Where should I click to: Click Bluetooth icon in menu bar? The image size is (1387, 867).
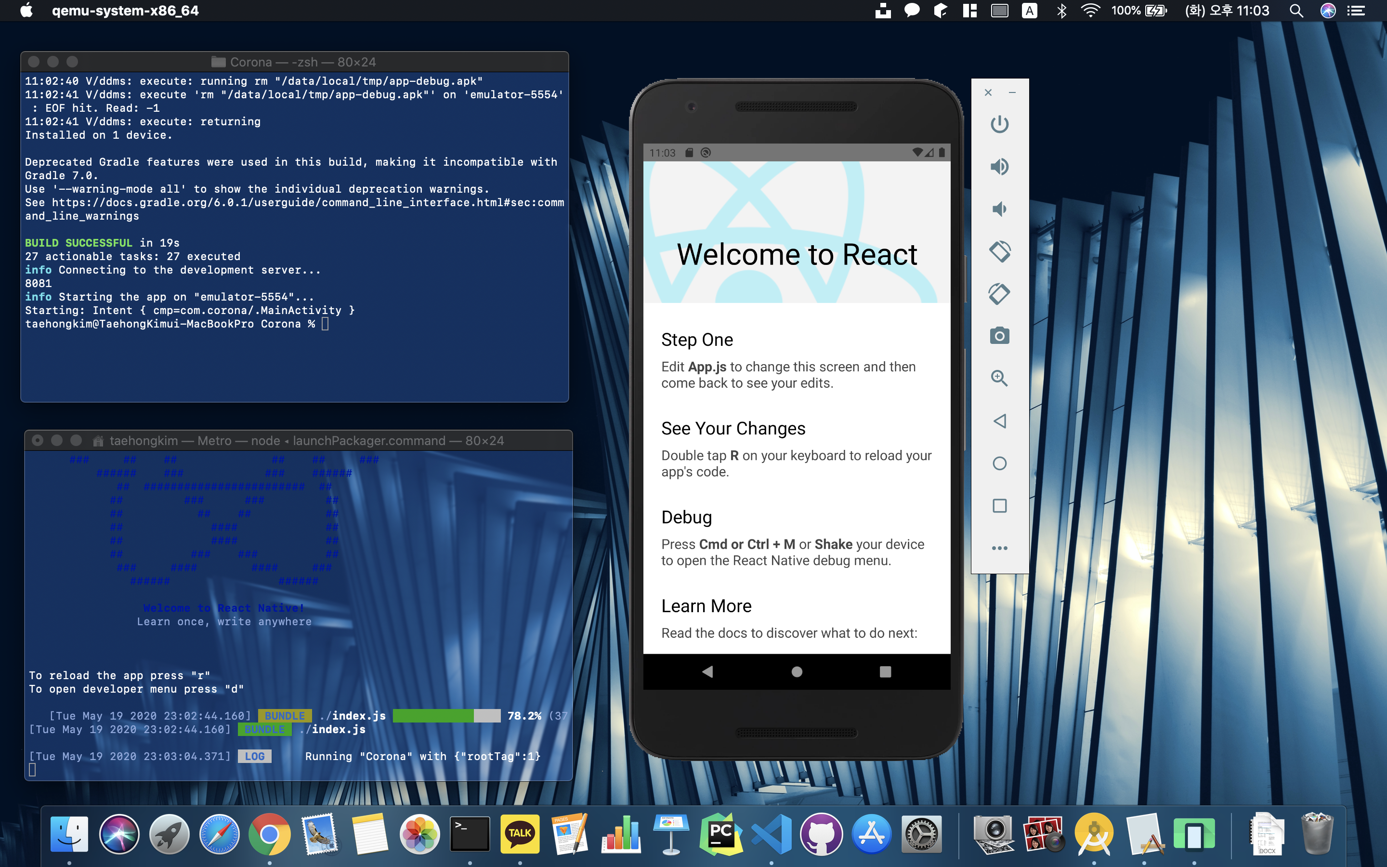click(x=1061, y=11)
